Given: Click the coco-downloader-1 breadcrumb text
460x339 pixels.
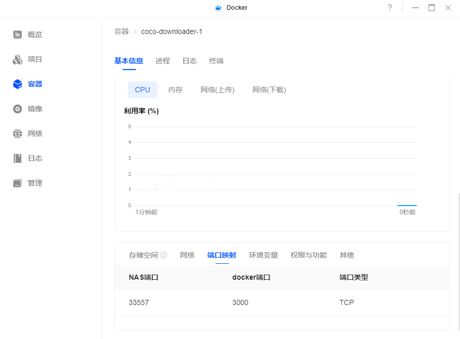Looking at the screenshot, I should click(x=172, y=31).
